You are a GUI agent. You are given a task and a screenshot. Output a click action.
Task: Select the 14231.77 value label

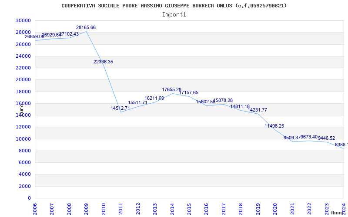[257, 110]
